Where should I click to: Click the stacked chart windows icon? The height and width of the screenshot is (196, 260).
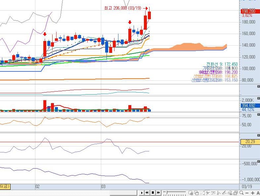pyautogui.click(x=236, y=193)
